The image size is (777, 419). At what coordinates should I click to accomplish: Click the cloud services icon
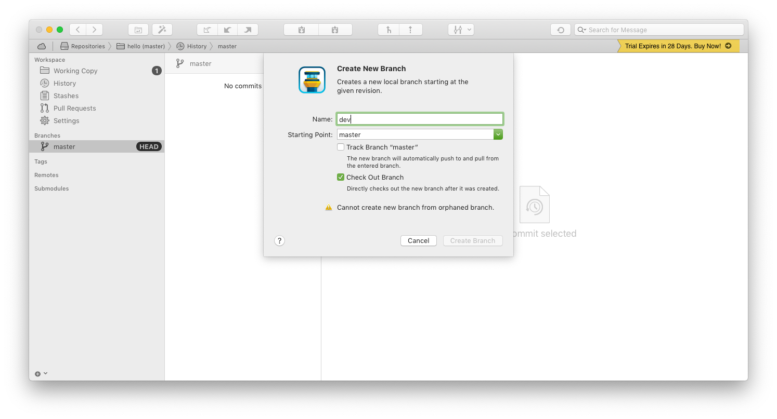tap(42, 46)
